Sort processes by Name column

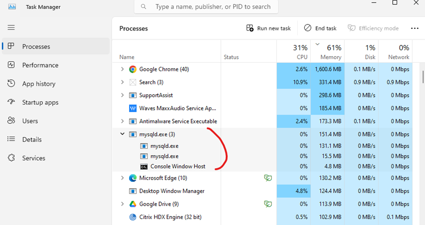click(x=167, y=51)
